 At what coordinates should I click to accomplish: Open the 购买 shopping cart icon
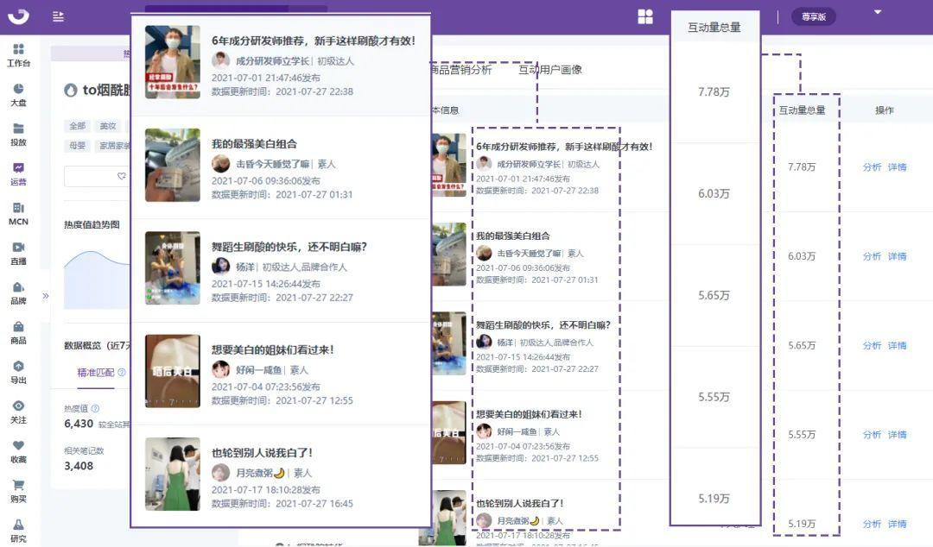point(18,486)
